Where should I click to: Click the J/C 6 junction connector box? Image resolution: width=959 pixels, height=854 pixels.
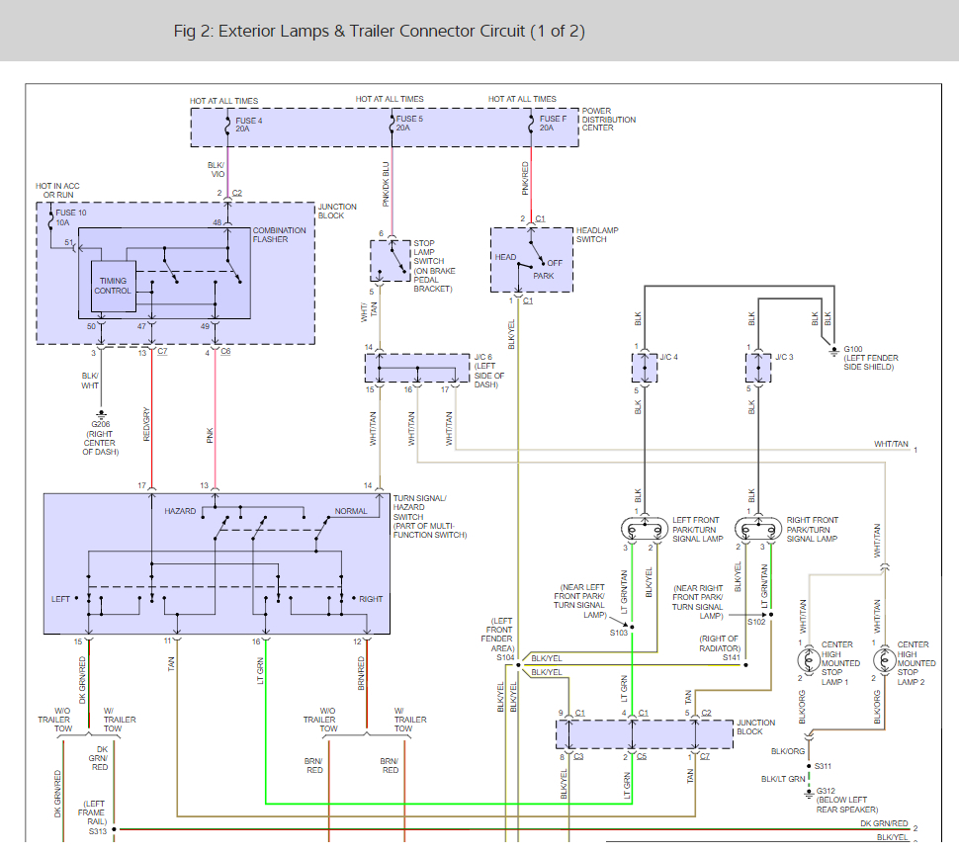click(416, 369)
